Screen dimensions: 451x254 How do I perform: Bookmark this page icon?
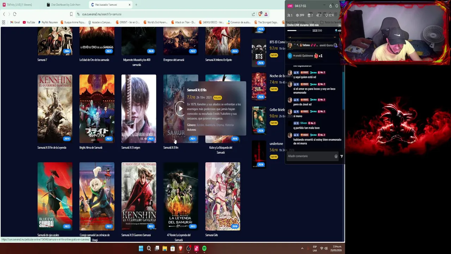click(x=71, y=14)
